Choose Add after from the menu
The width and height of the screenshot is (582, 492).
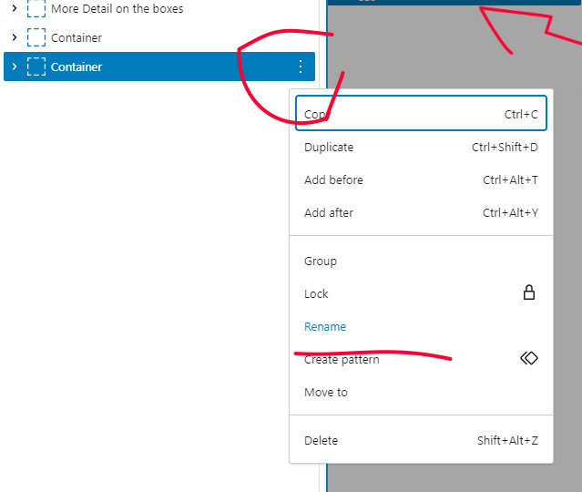click(x=329, y=213)
